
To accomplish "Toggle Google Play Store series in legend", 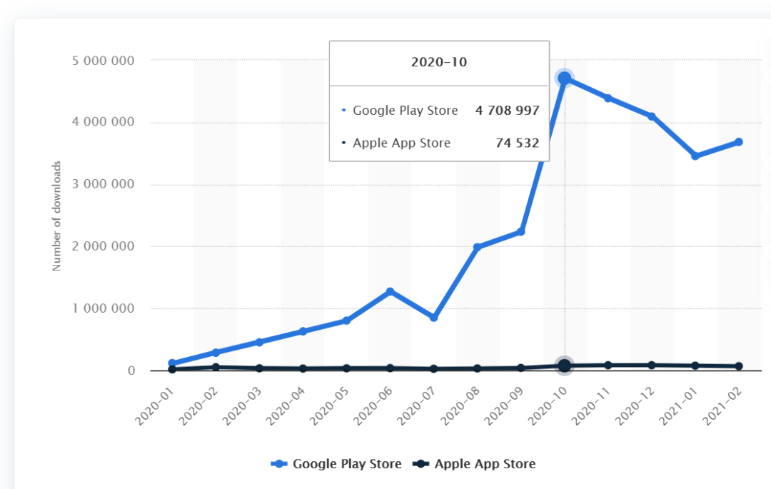I will (x=336, y=464).
